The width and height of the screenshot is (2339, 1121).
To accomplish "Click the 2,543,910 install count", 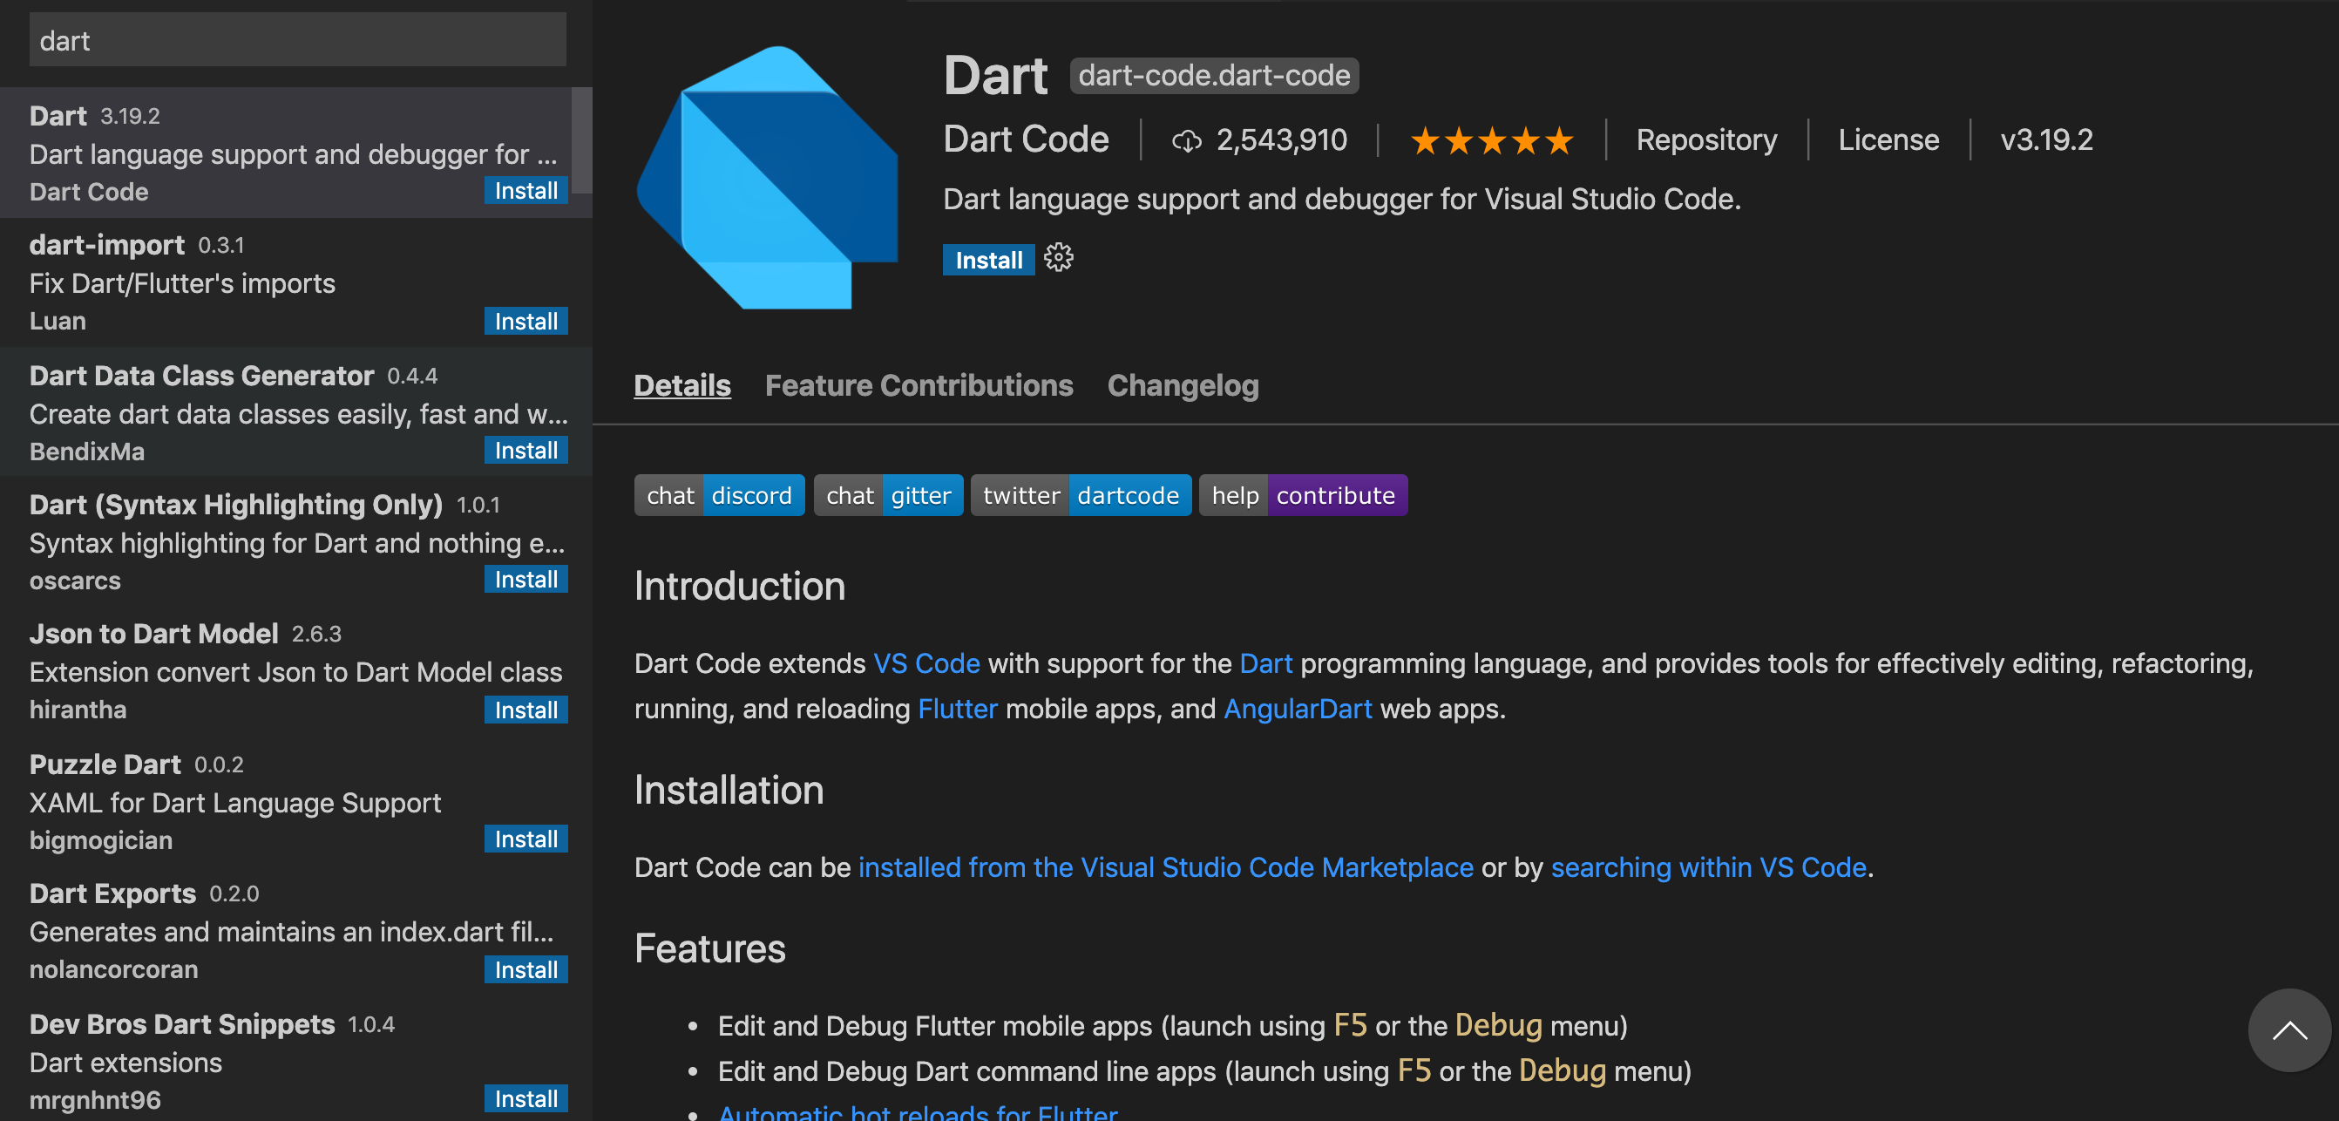I will click(x=1281, y=139).
